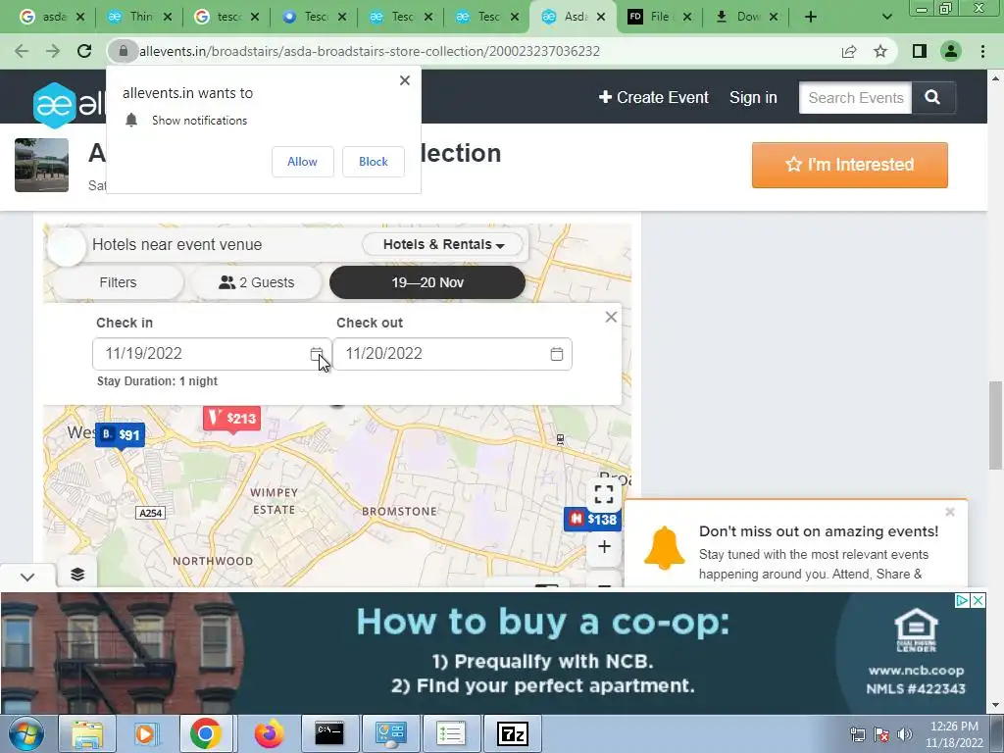Click the $91 hotel map marker

(120, 435)
